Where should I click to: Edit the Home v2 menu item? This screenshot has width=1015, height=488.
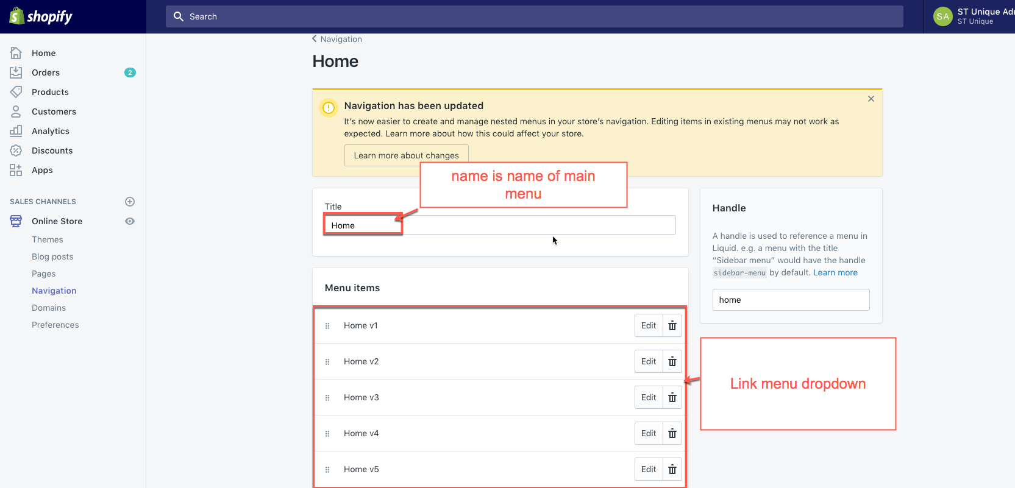[649, 362]
